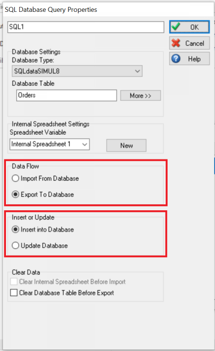The image size is (215, 351).
Task: Expand options with the More >> button
Action: [140, 96]
